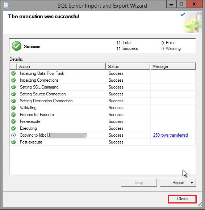This screenshot has width=205, height=210.
Task: Select the 'Setting Source Connection' row text
Action: [x=43, y=94]
